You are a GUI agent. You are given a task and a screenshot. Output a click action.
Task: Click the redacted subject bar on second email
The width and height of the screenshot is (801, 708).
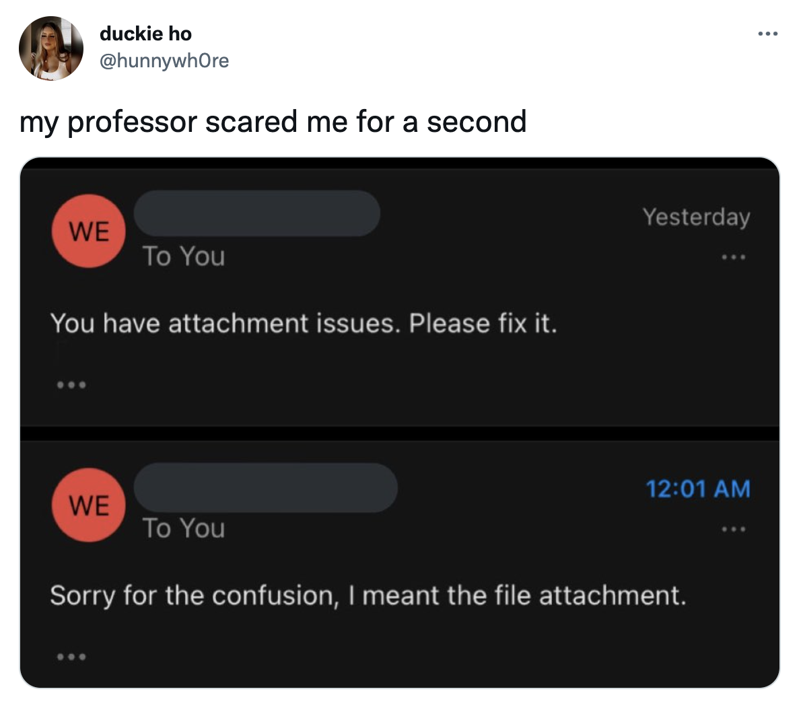tap(267, 489)
